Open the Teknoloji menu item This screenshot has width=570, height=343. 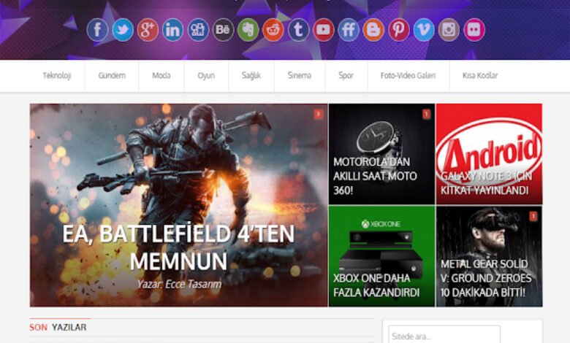click(57, 76)
